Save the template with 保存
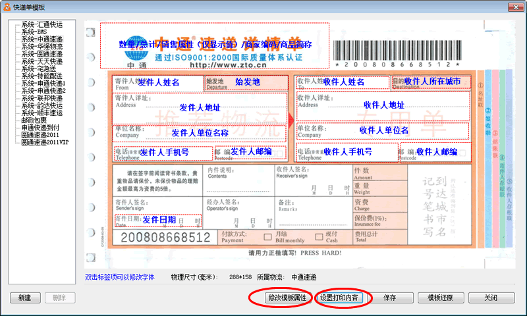The width and height of the screenshot is (527, 316). click(390, 298)
